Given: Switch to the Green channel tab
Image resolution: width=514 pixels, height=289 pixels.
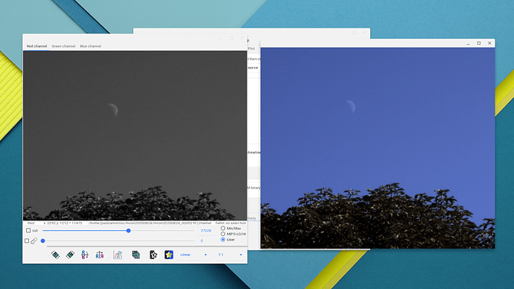Looking at the screenshot, I should 63,46.
